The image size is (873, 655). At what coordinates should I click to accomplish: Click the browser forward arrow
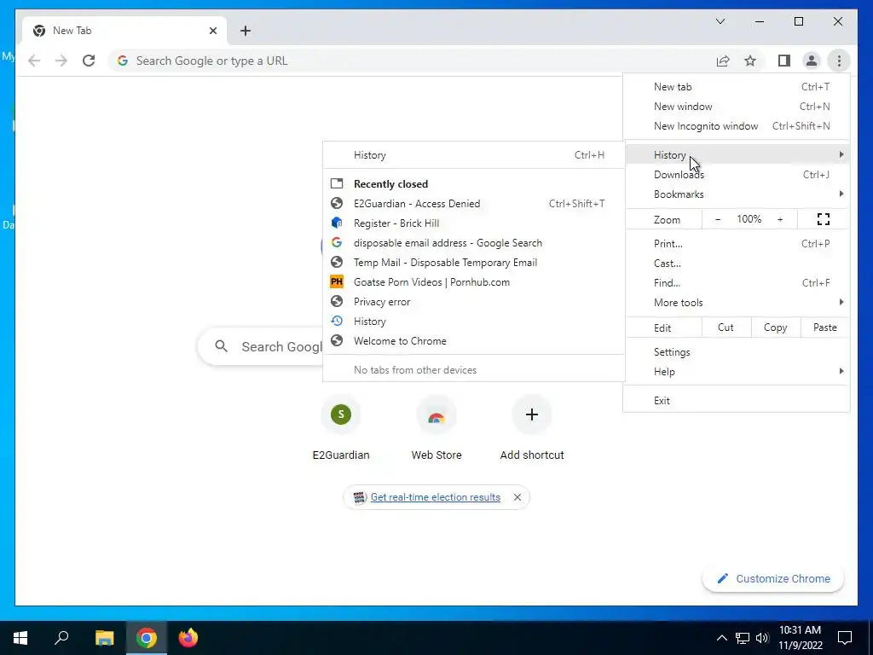pos(61,61)
